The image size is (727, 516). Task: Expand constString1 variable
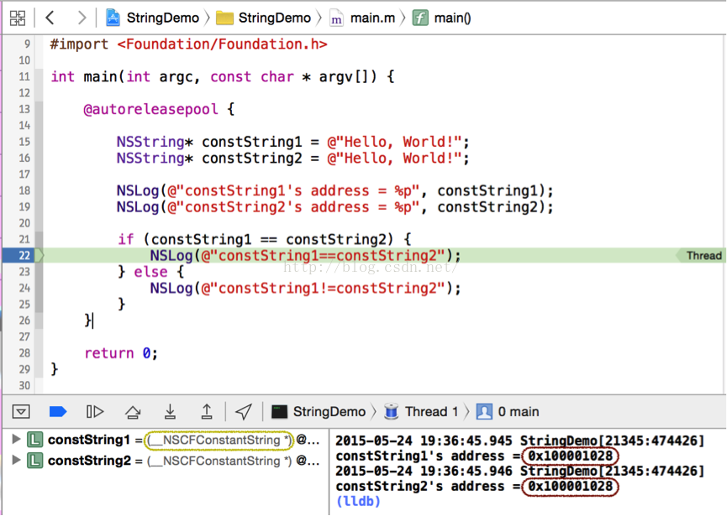[16, 439]
